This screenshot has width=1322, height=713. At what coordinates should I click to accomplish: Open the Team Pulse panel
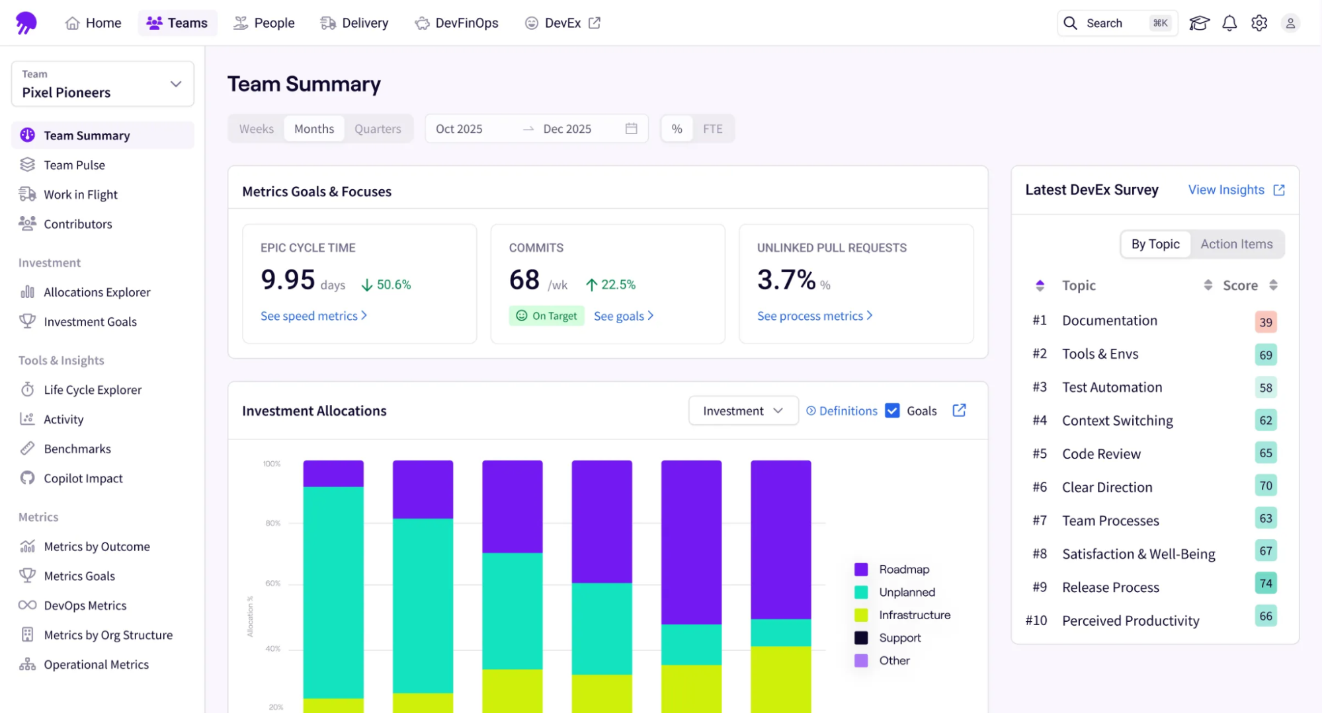click(75, 165)
